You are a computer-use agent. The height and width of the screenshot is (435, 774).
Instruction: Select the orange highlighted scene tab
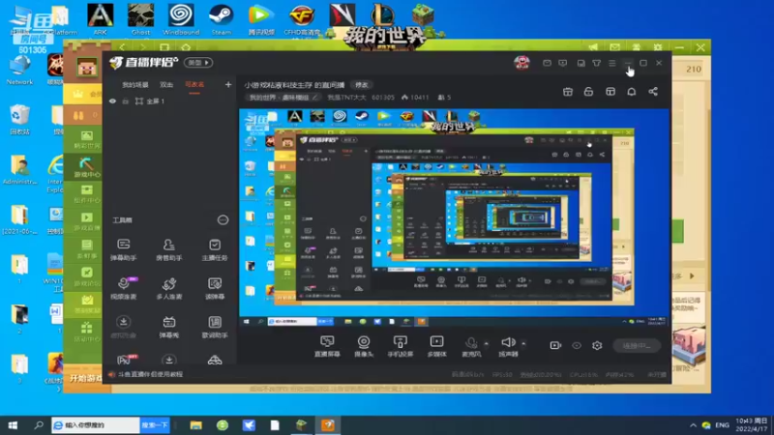point(194,85)
